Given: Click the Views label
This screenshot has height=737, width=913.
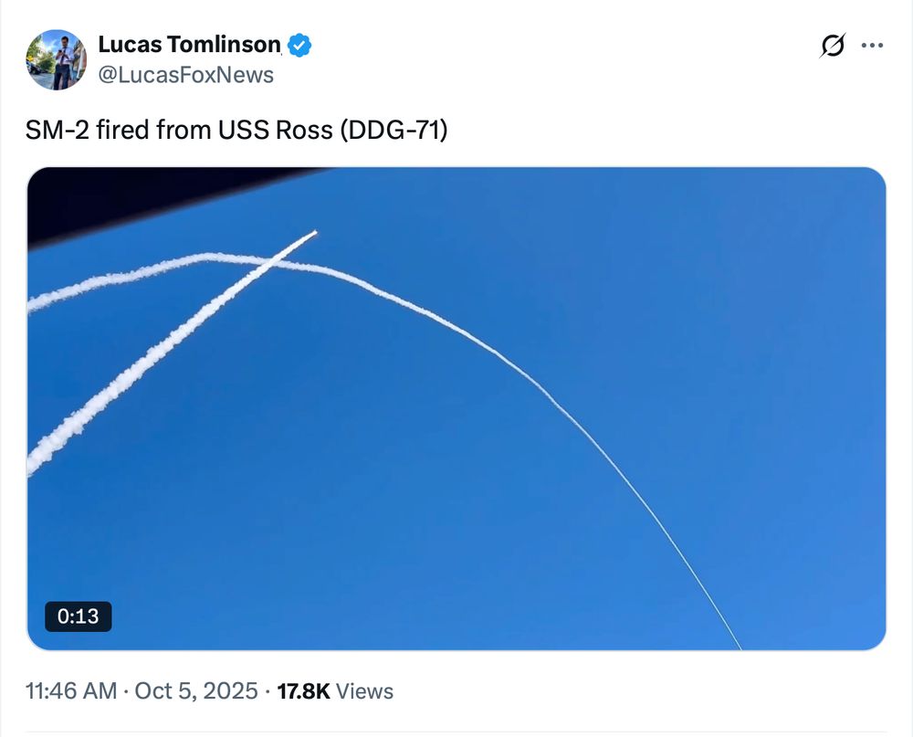Looking at the screenshot, I should pos(365,691).
